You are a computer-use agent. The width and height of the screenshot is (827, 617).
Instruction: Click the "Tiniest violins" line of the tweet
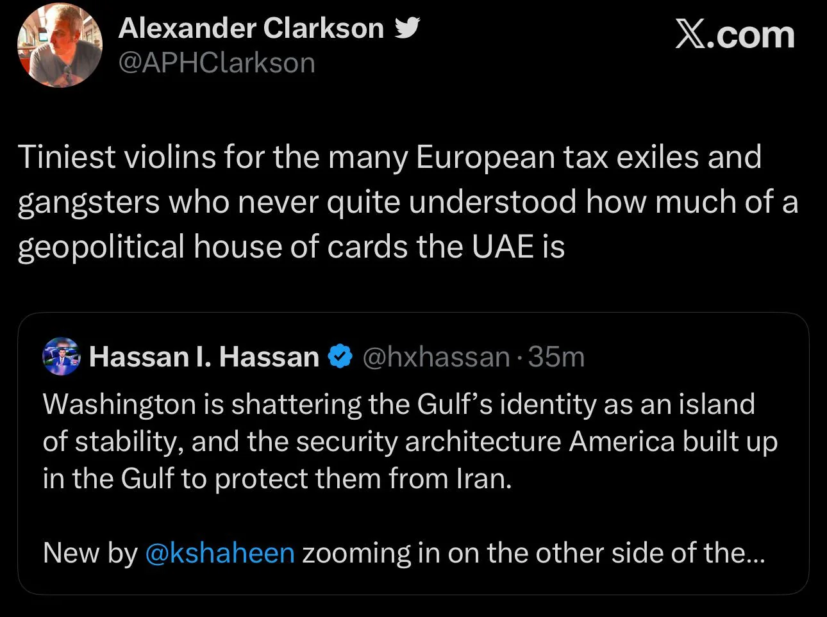click(x=390, y=157)
